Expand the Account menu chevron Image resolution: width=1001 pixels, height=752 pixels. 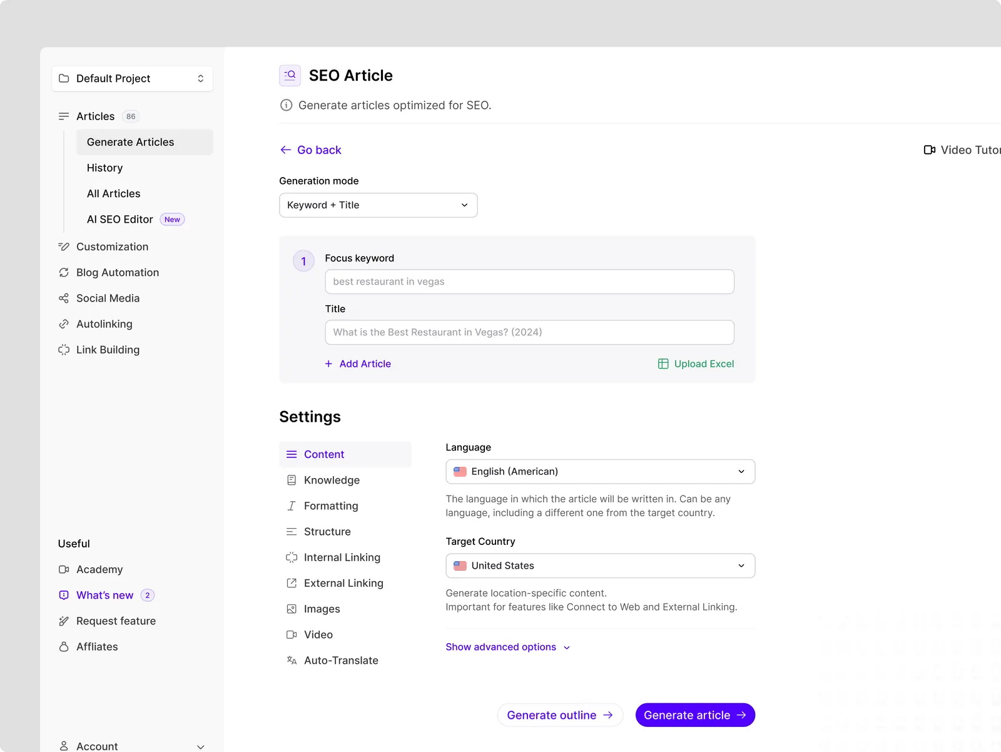coord(201,746)
